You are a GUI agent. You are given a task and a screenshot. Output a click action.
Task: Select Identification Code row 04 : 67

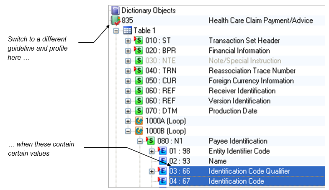tap(236, 181)
